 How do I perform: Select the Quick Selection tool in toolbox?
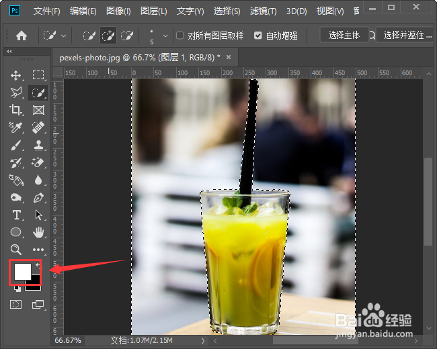click(38, 93)
